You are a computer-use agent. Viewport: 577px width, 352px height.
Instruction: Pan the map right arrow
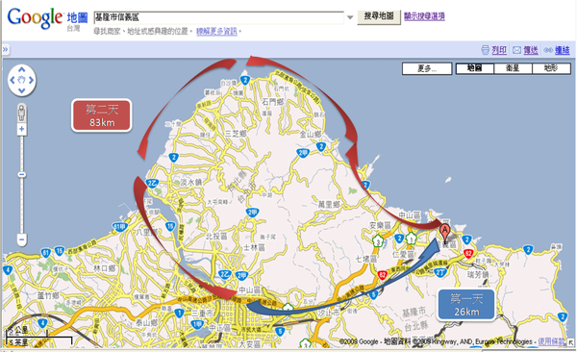pos(32,80)
